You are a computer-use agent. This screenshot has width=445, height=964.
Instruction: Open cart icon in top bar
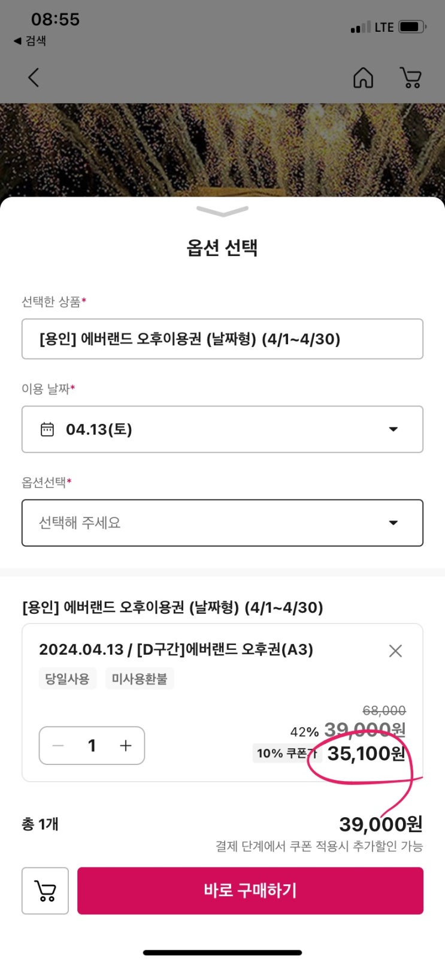411,77
